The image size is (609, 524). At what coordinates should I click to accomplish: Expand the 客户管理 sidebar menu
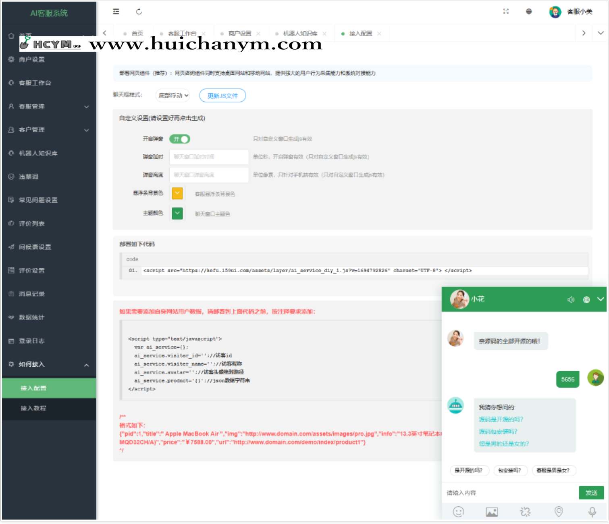coord(49,129)
